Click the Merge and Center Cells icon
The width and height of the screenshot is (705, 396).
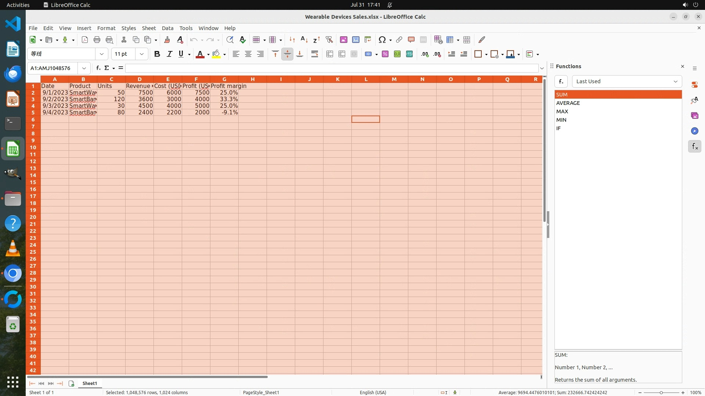329,54
